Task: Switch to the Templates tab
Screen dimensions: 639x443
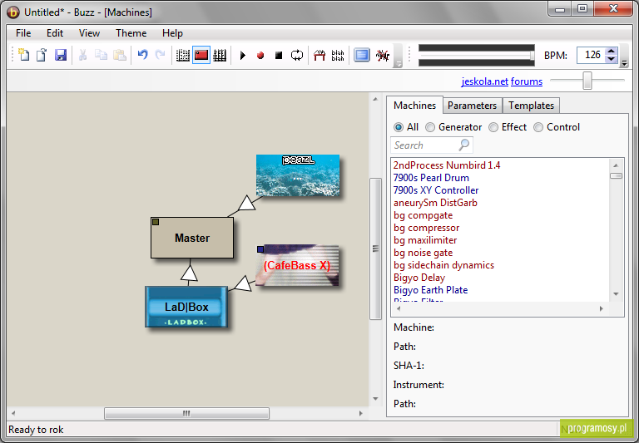Action: pos(531,106)
